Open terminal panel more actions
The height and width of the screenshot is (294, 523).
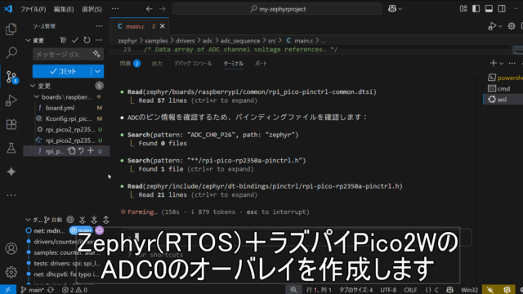click(512, 63)
